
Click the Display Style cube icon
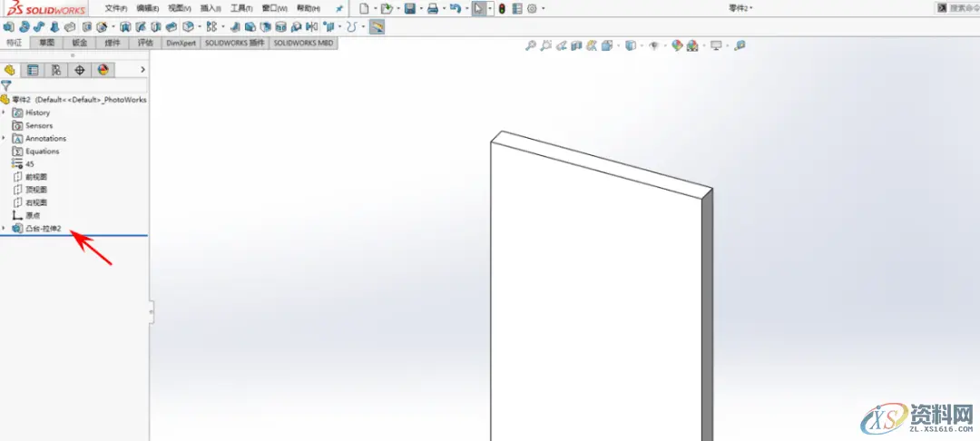click(631, 45)
